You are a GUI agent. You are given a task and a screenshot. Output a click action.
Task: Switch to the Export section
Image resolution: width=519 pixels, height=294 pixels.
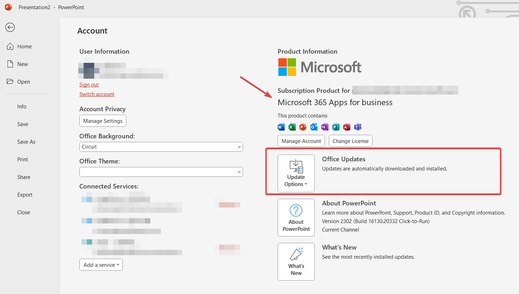[25, 194]
